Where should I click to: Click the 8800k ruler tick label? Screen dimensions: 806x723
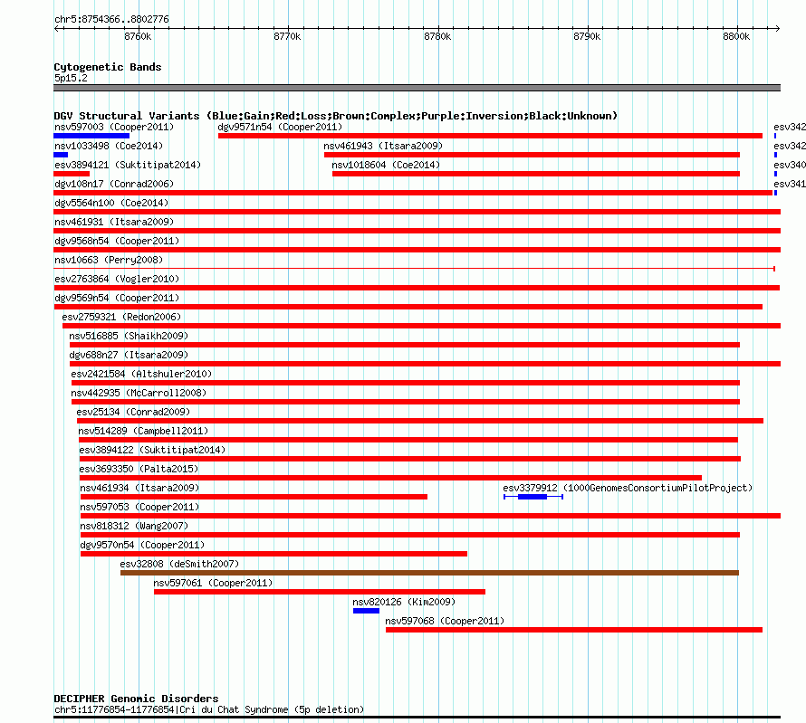click(x=736, y=36)
